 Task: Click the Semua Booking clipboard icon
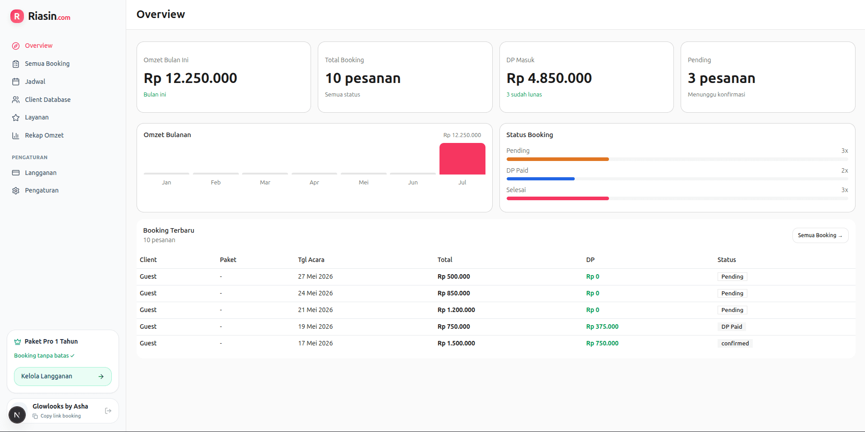16,64
